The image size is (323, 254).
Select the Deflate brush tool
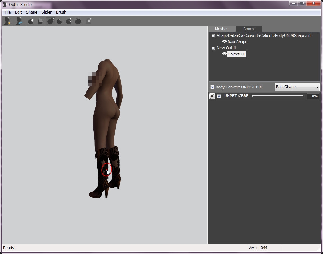tap(60, 21)
